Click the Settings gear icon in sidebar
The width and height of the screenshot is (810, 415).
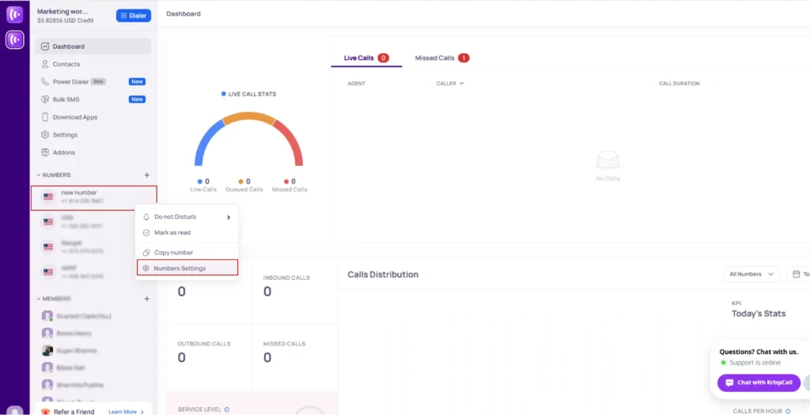(x=45, y=134)
